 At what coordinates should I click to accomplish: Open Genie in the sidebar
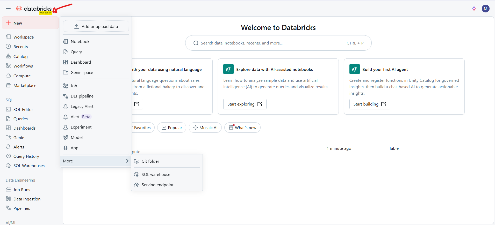[x=19, y=138]
